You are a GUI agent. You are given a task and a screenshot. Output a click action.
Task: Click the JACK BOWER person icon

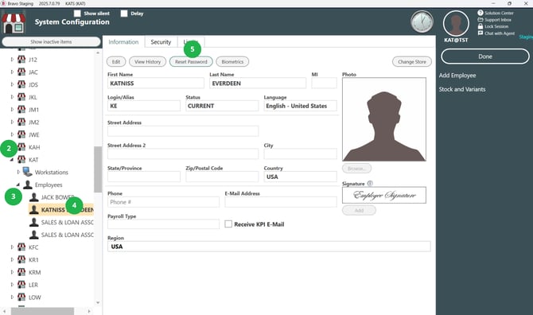click(33, 197)
